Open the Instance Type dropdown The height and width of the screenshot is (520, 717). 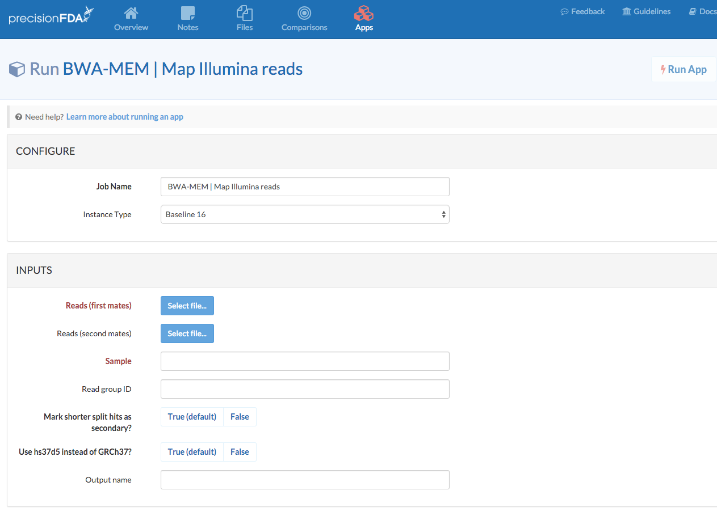305,214
